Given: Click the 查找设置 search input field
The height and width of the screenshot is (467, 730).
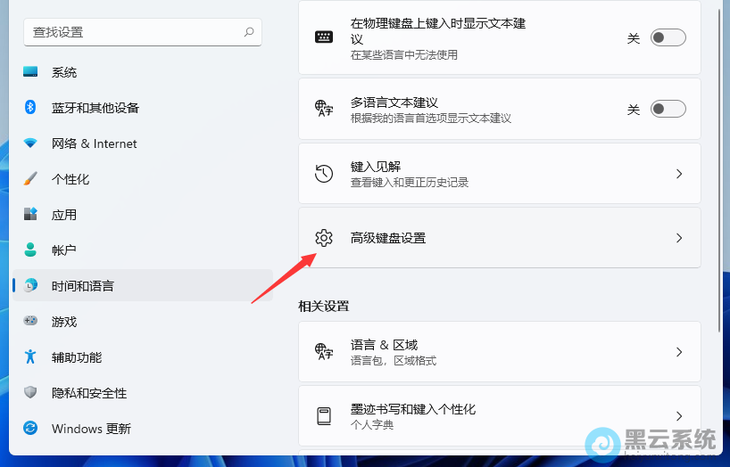Looking at the screenshot, I should tap(134, 32).
